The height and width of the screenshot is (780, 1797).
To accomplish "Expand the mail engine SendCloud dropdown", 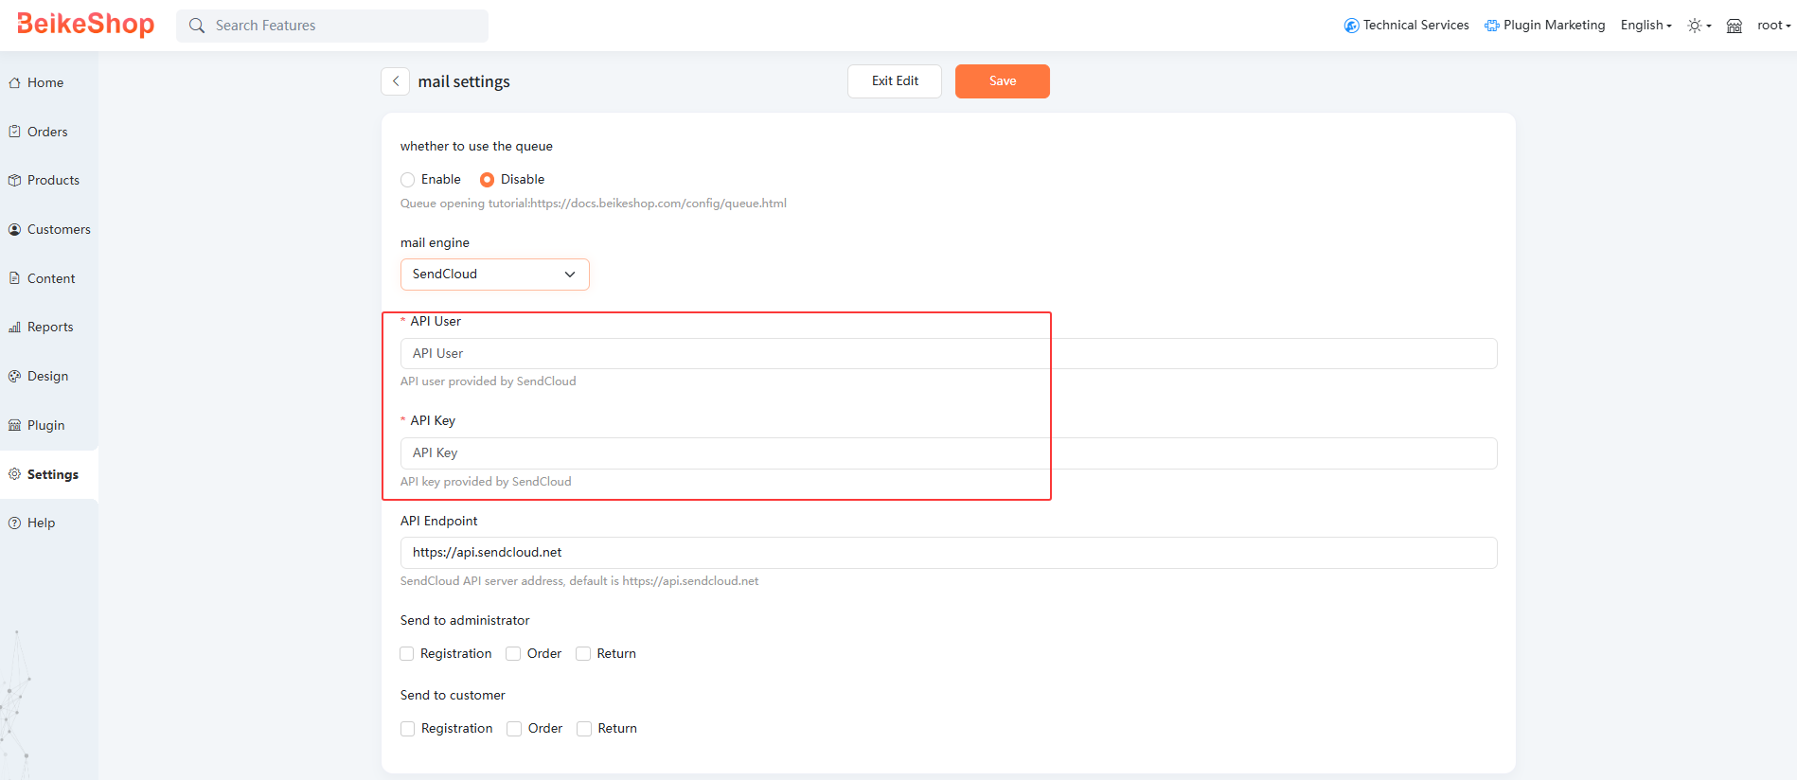I will pyautogui.click(x=494, y=275).
